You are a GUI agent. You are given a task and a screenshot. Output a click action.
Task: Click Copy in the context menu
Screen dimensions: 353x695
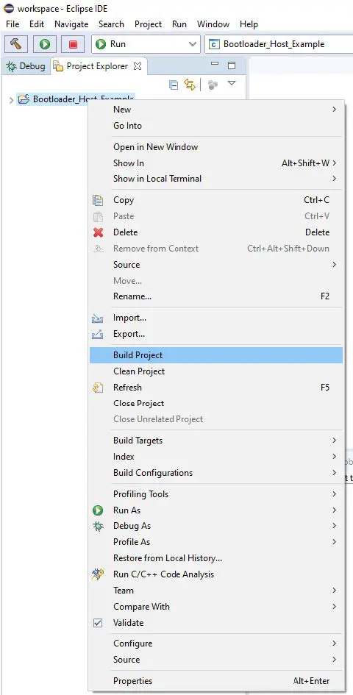[216, 200]
